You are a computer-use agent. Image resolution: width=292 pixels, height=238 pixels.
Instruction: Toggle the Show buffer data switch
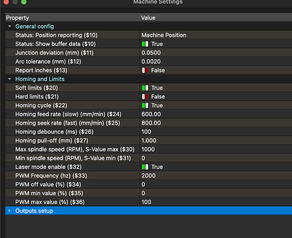[x=145, y=44]
